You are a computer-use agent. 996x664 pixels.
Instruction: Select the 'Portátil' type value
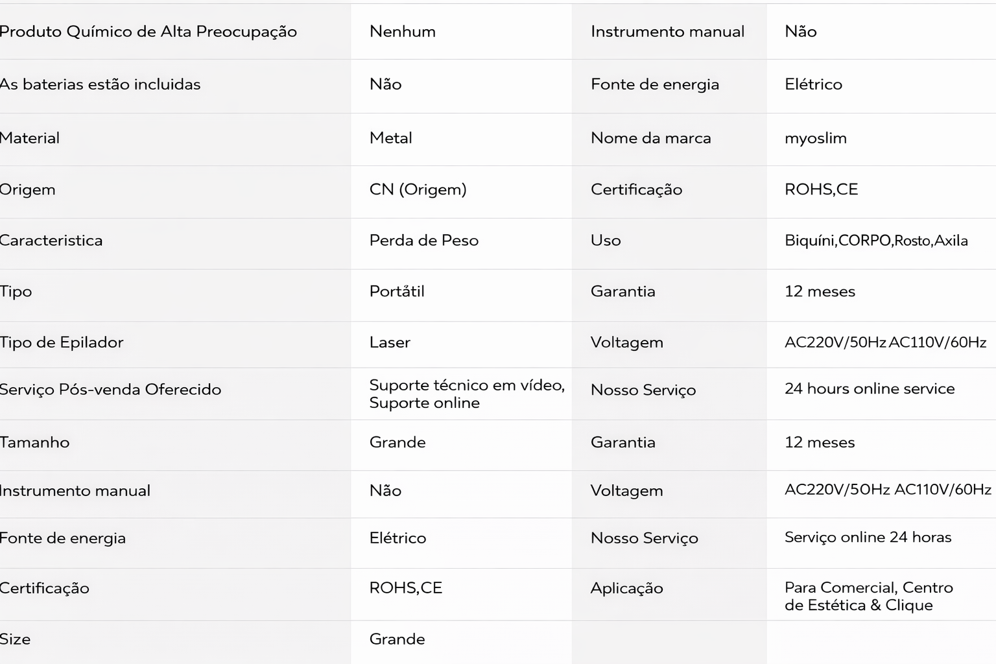(396, 291)
